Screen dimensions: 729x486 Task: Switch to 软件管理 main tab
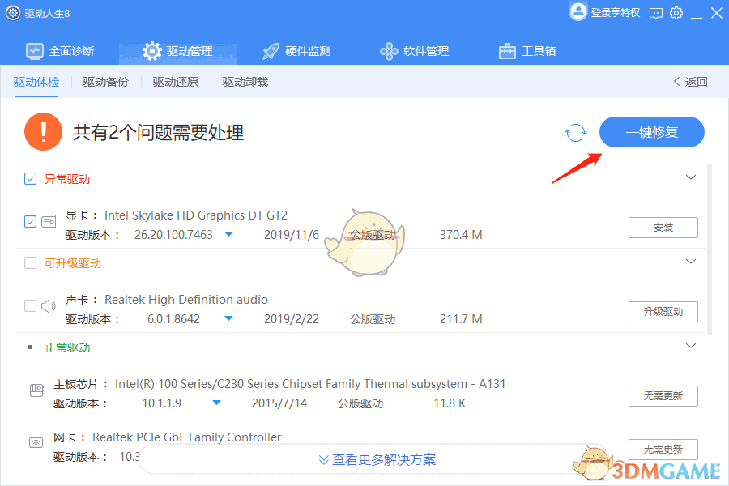coord(415,51)
